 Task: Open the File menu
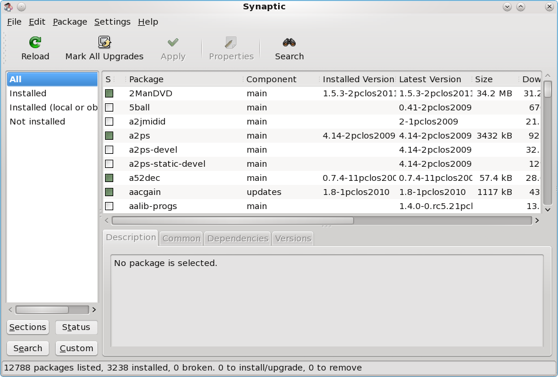tap(14, 22)
